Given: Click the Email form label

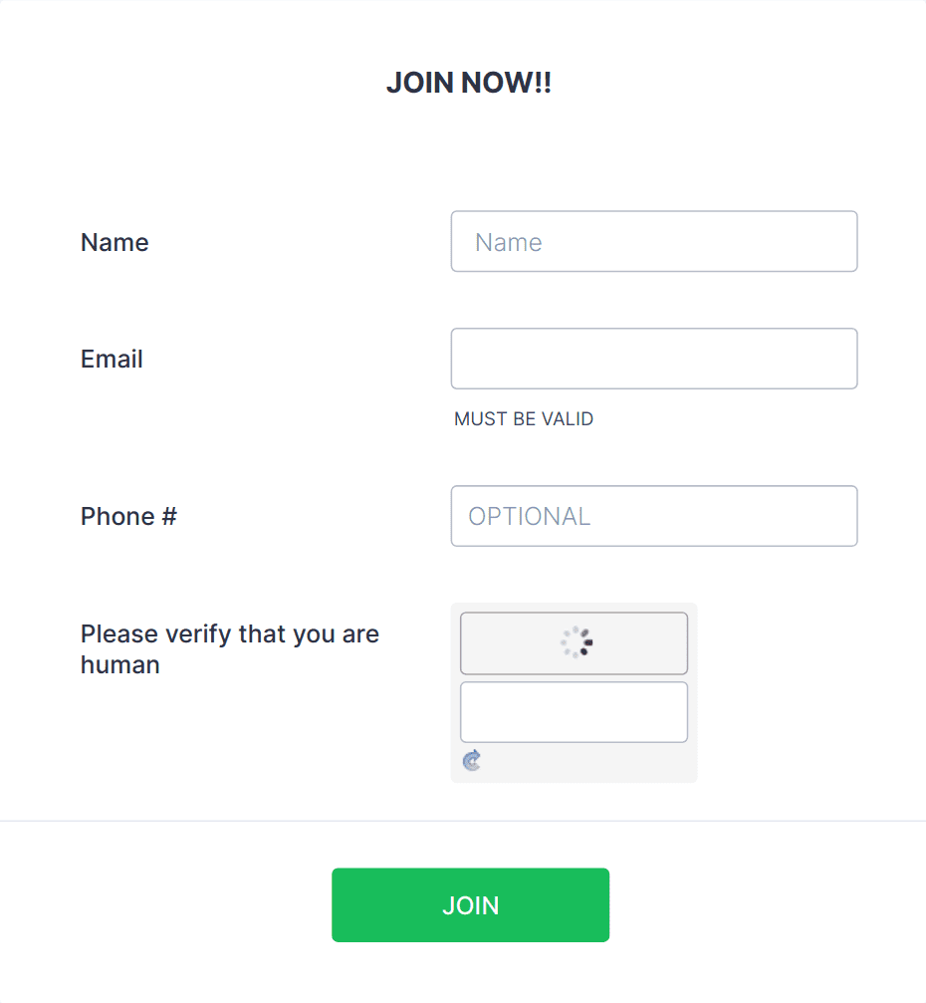Looking at the screenshot, I should click(x=111, y=359).
